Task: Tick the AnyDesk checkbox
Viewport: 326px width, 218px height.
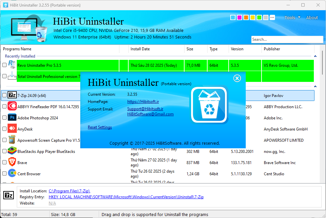Action: pyautogui.click(x=4, y=129)
